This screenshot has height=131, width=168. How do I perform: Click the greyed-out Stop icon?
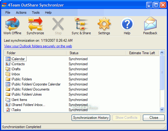(x=58, y=24)
